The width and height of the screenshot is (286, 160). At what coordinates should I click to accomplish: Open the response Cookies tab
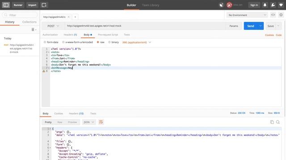tap(59, 113)
